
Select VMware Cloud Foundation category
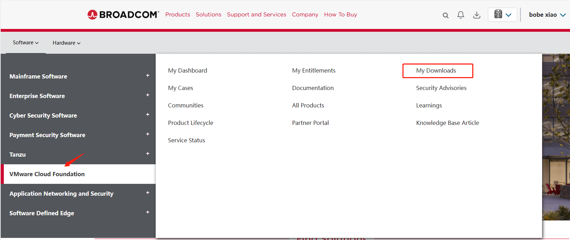click(x=47, y=174)
